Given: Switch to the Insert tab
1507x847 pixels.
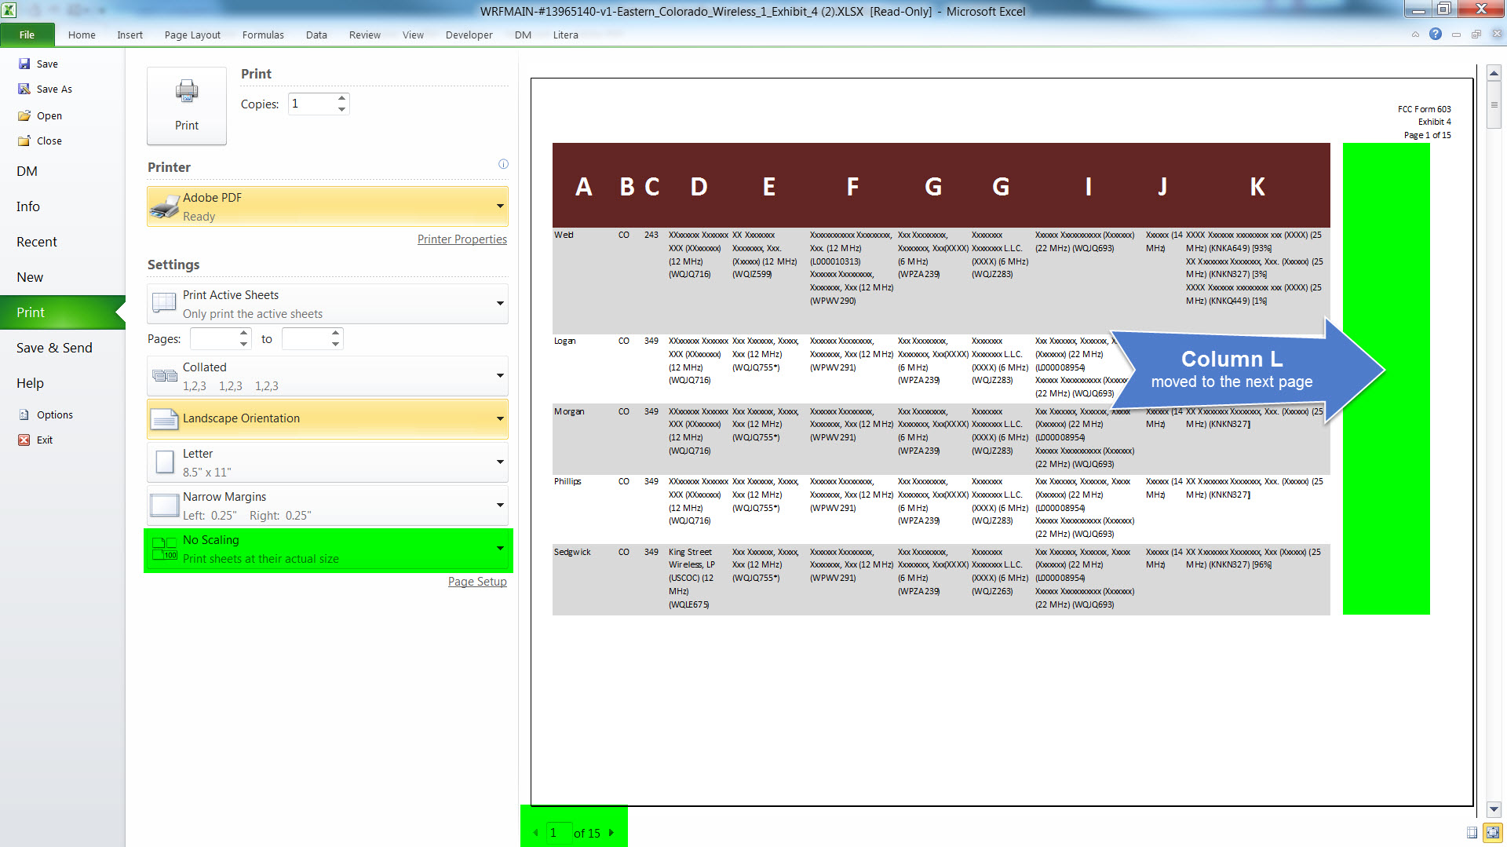Looking at the screenshot, I should point(130,35).
